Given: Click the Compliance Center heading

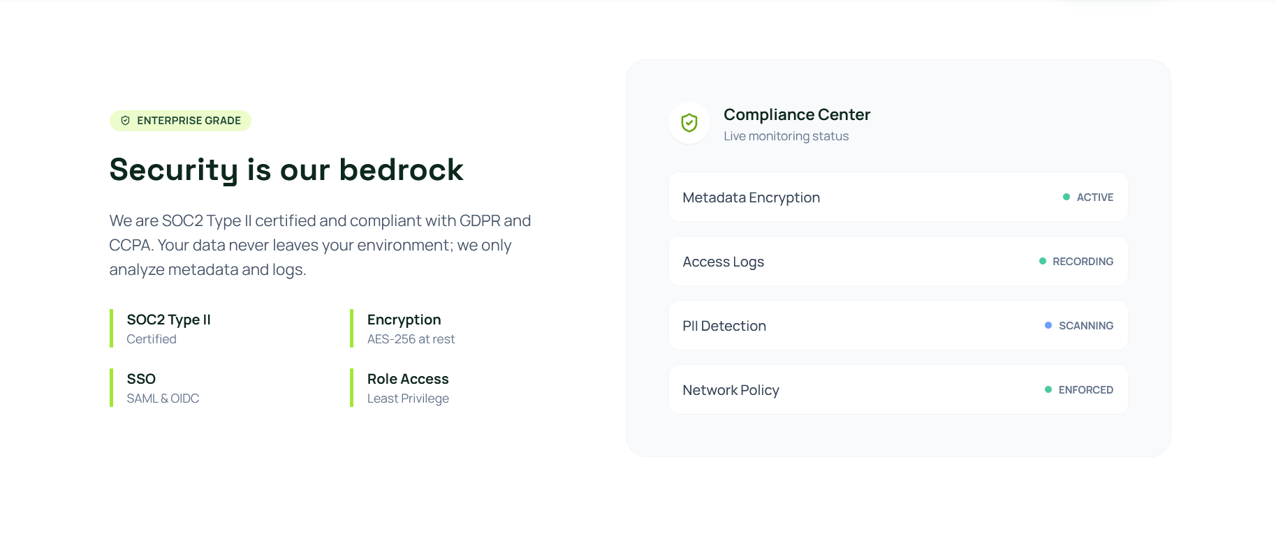Looking at the screenshot, I should click(797, 114).
